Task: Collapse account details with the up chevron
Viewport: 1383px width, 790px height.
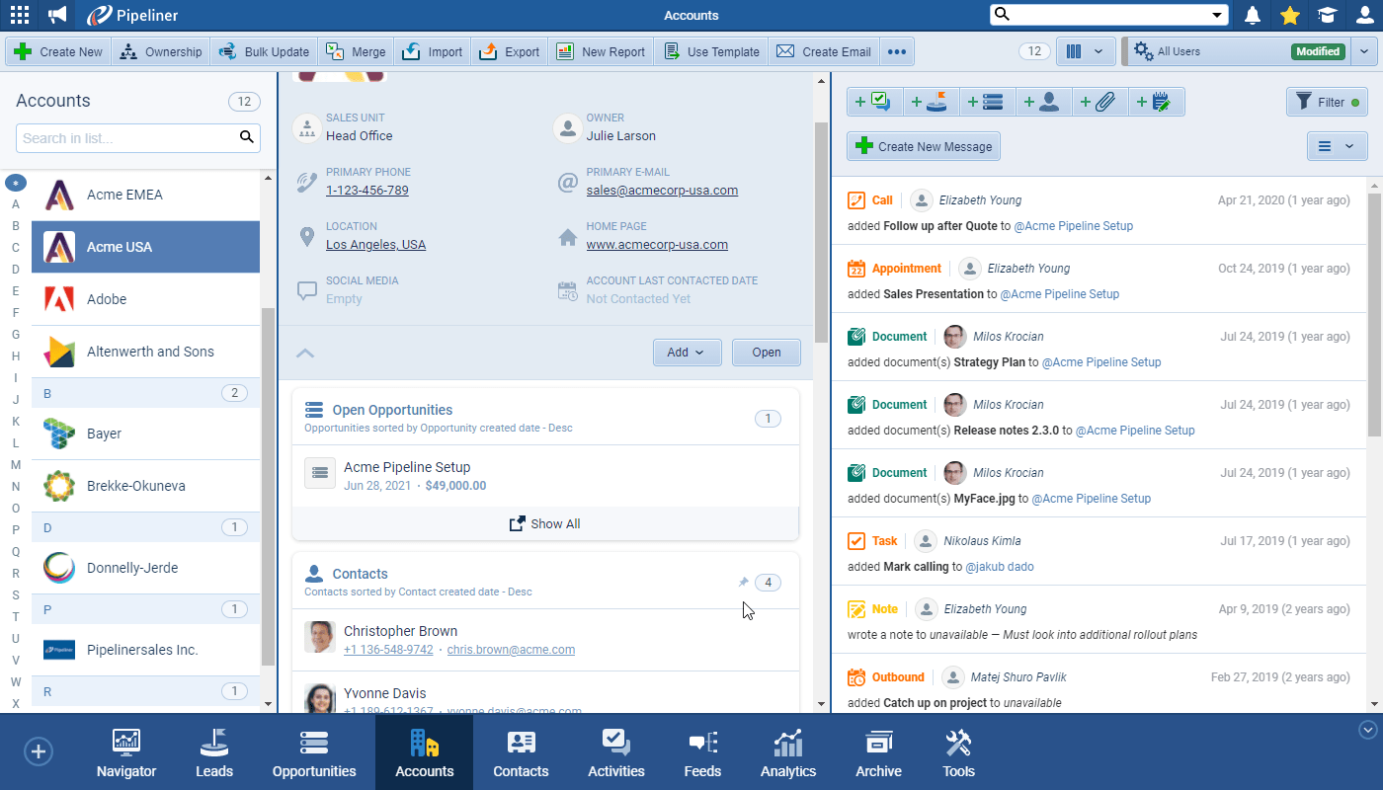Action: click(305, 353)
